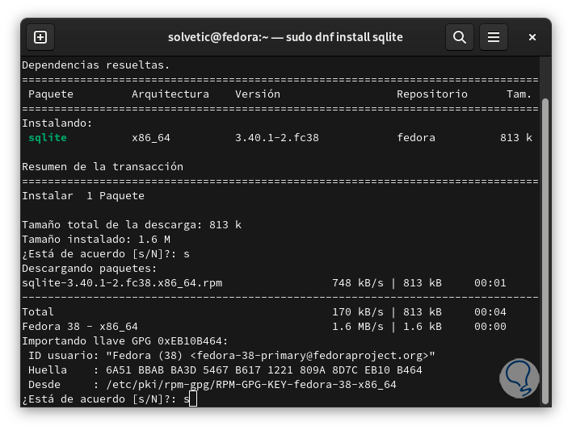Click the green sqlite package name
Image resolution: width=572 pixels, height=430 pixels.
[x=48, y=138]
